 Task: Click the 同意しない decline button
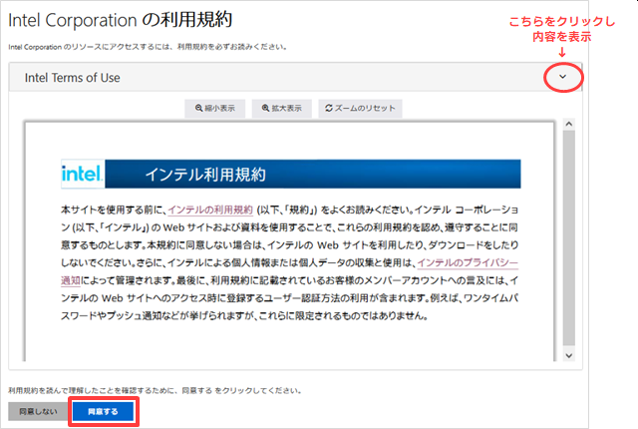(x=38, y=411)
